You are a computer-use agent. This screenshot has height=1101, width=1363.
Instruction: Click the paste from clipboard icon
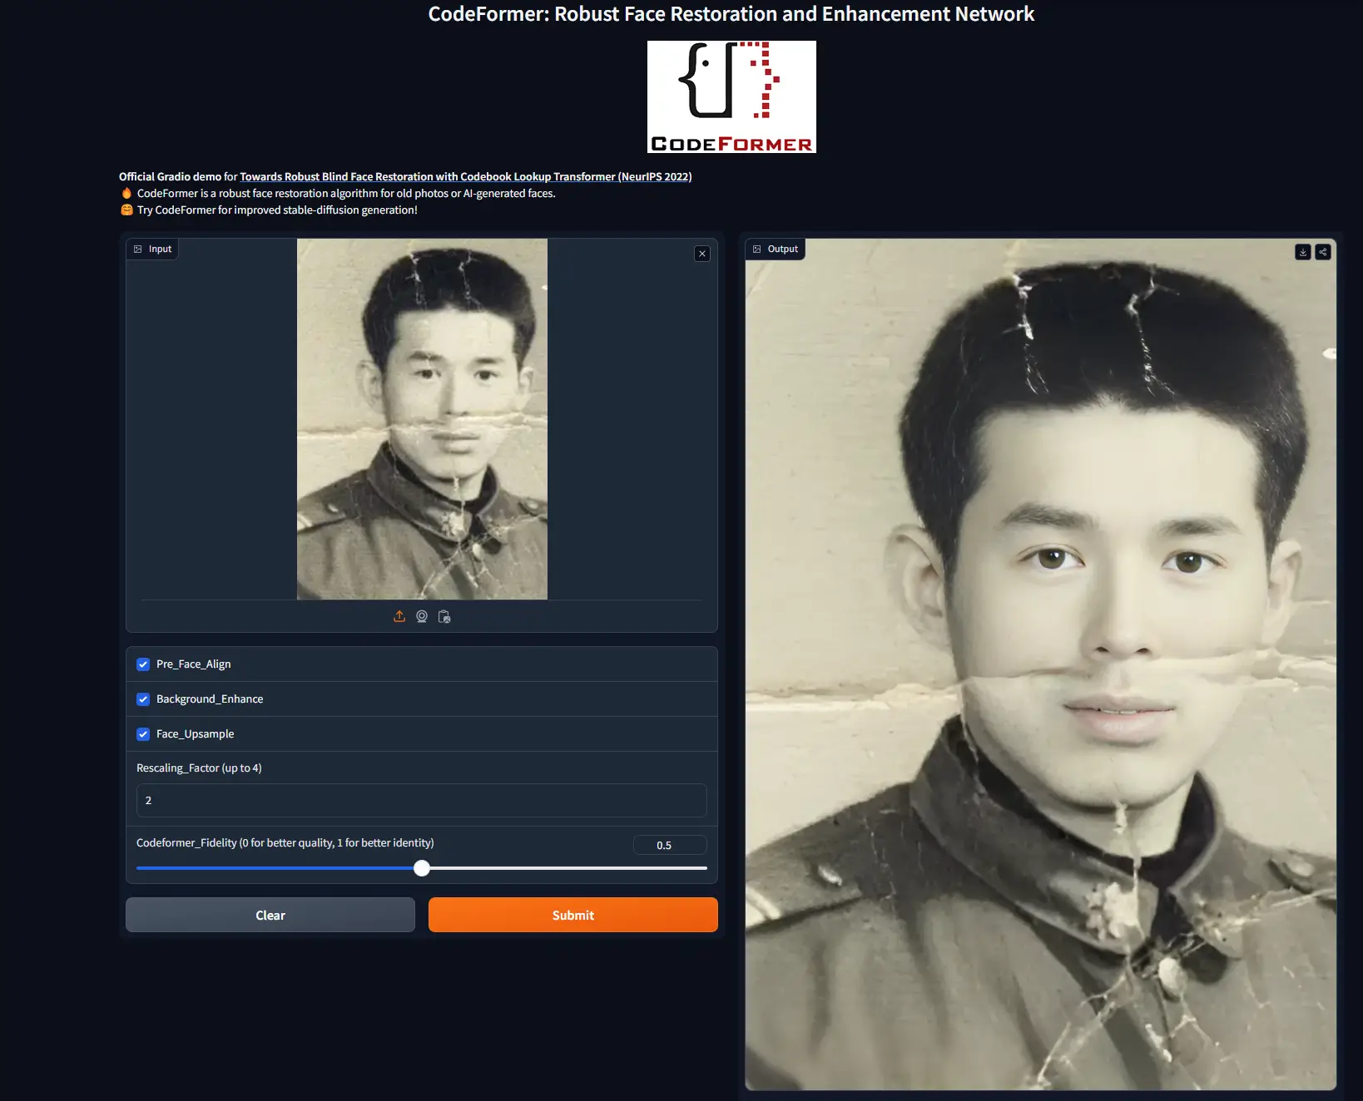coord(444,616)
